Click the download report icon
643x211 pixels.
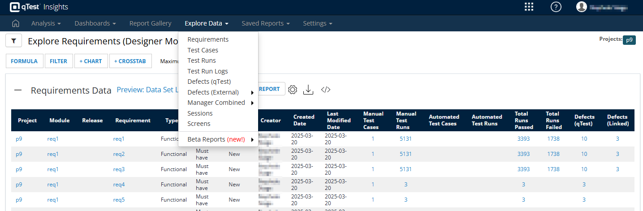[x=308, y=90]
